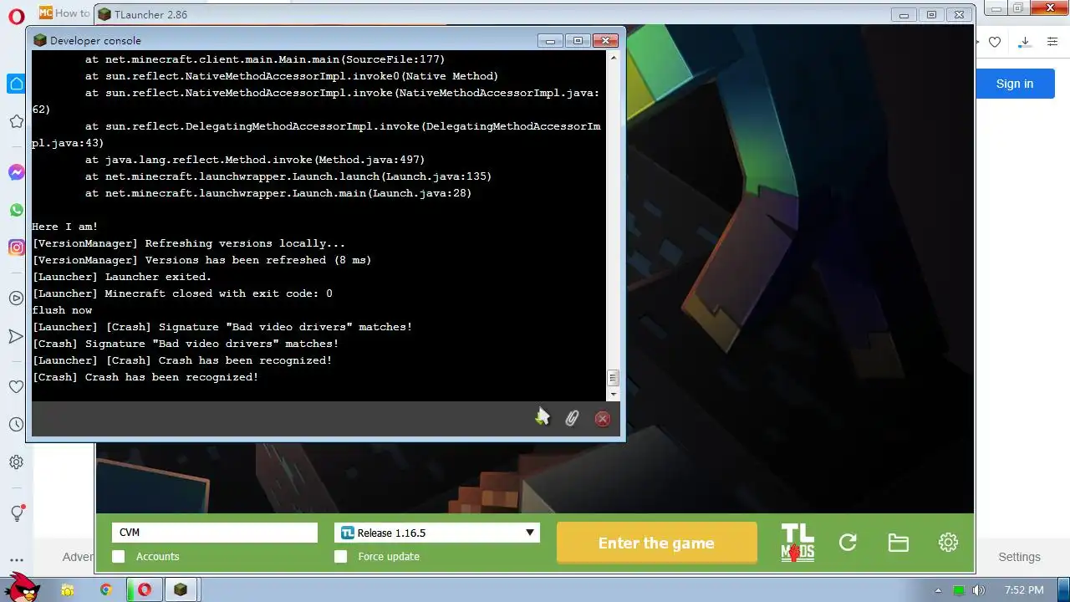Open Opera My Flow send icon

click(16, 336)
